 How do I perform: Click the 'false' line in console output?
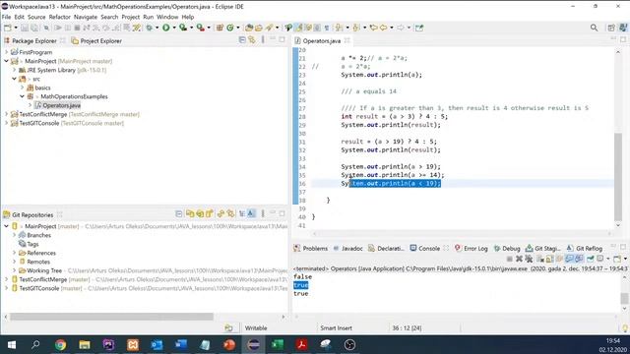click(x=302, y=276)
